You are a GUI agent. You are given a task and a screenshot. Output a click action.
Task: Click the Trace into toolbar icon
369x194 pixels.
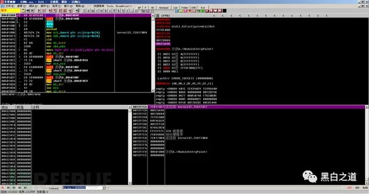click(x=60, y=11)
